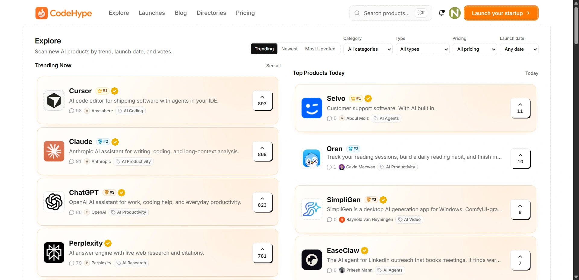Upvote ChatGPT with 823 votes
The width and height of the screenshot is (579, 280).
click(262, 202)
